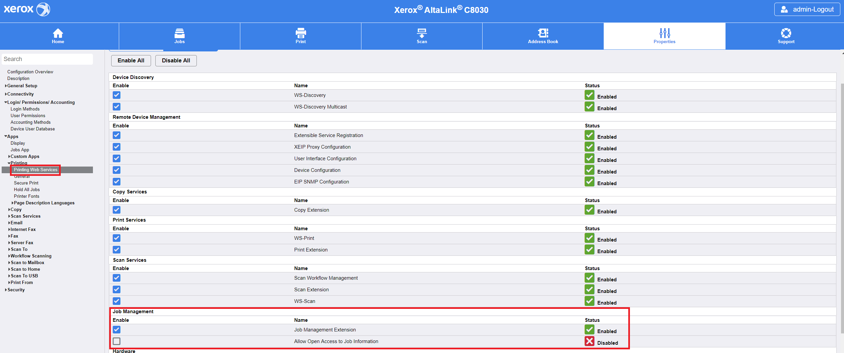
Task: Click the Xerox logo
Action: 27,9
